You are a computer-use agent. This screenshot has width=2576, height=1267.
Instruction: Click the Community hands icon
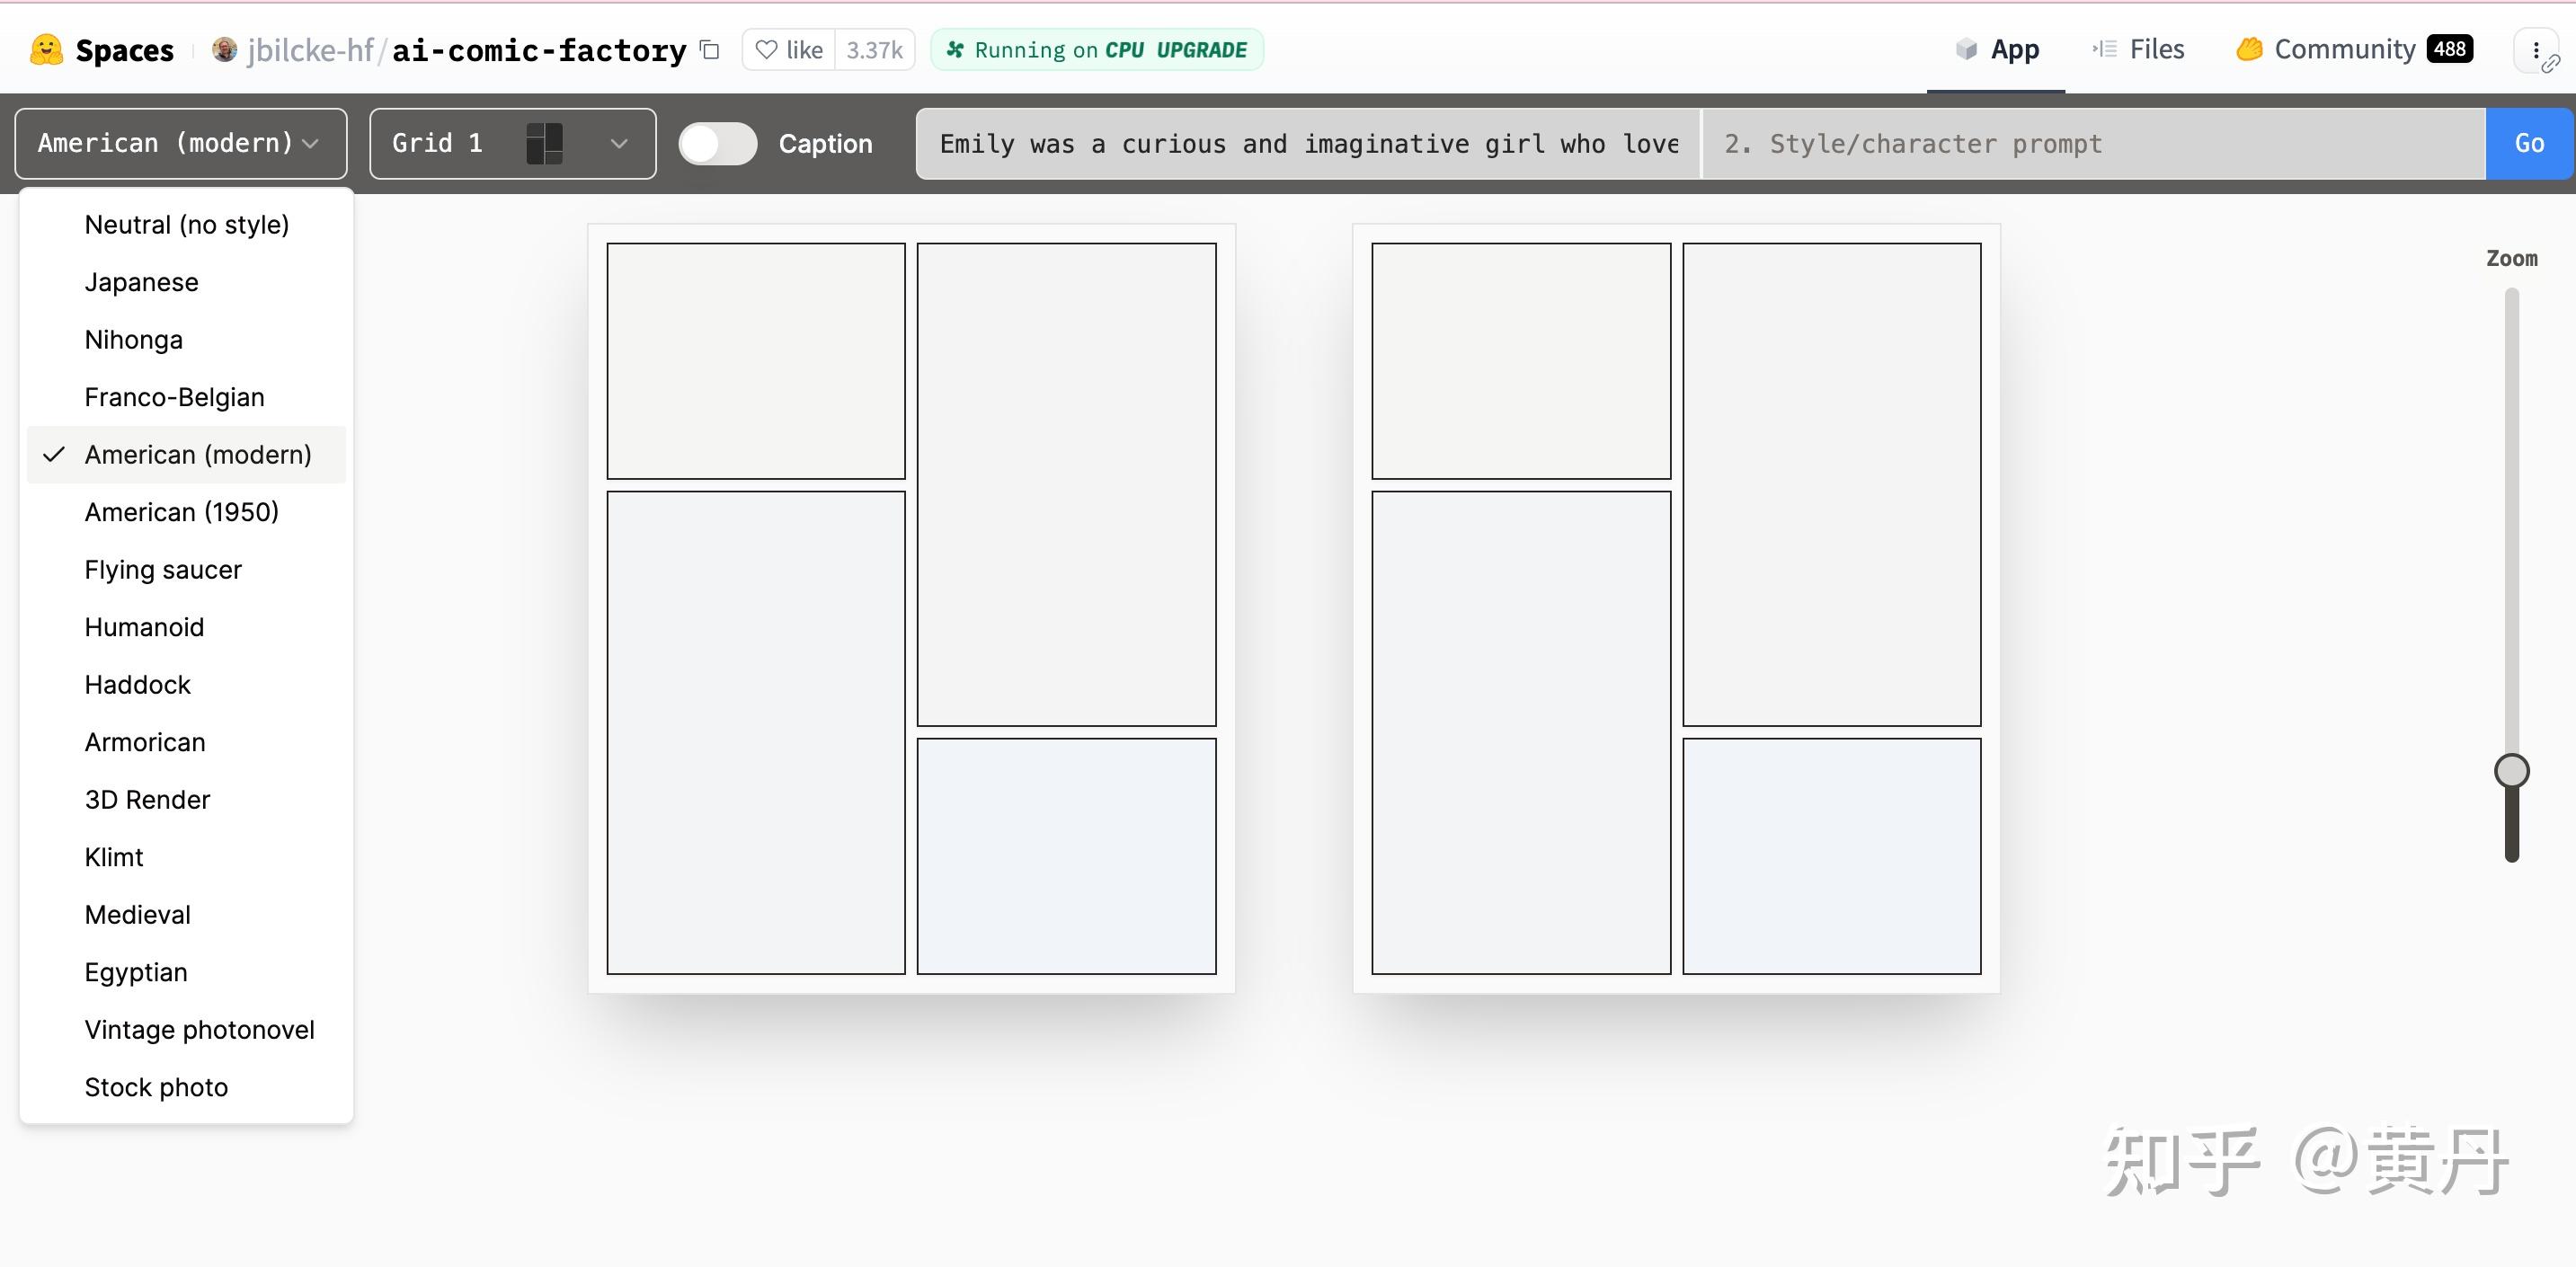pyautogui.click(x=2249, y=50)
